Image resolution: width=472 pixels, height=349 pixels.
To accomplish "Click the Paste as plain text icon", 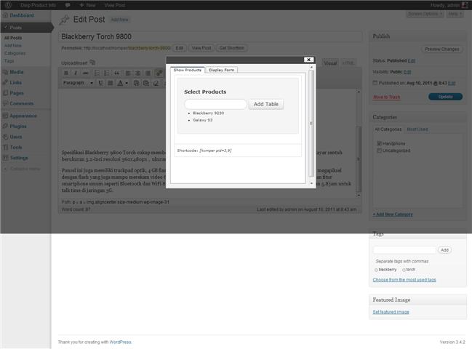I will pyautogui.click(x=136, y=83).
